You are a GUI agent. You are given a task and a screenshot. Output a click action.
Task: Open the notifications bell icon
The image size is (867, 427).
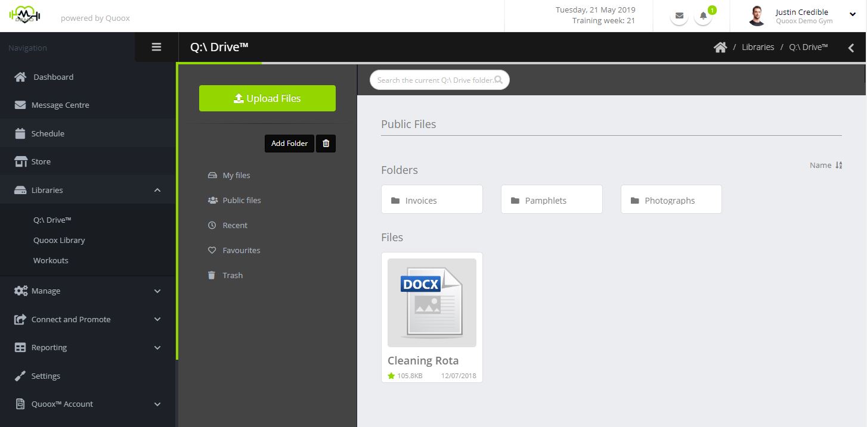coord(704,16)
